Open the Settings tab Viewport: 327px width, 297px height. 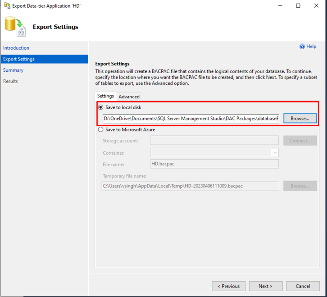pyautogui.click(x=105, y=96)
